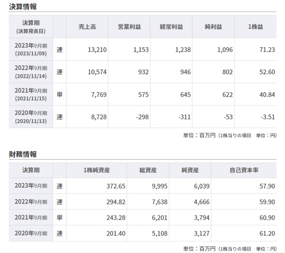Select the 純利益 header cell
This screenshot has height=253, width=285.
pos(213,27)
